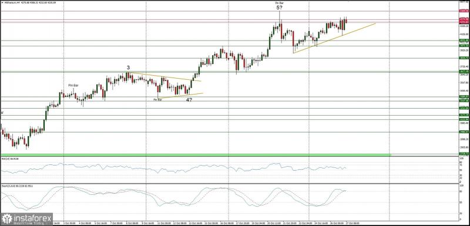
Task: Click the small "Pin Bar" label beside 4?
Action: click(x=157, y=100)
